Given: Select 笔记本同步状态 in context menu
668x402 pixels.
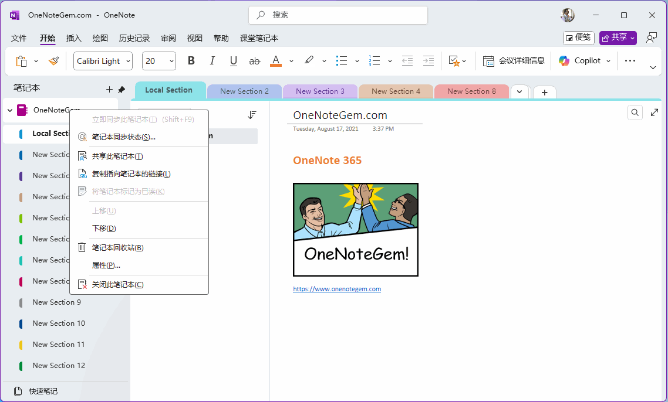Looking at the screenshot, I should 139,137.
